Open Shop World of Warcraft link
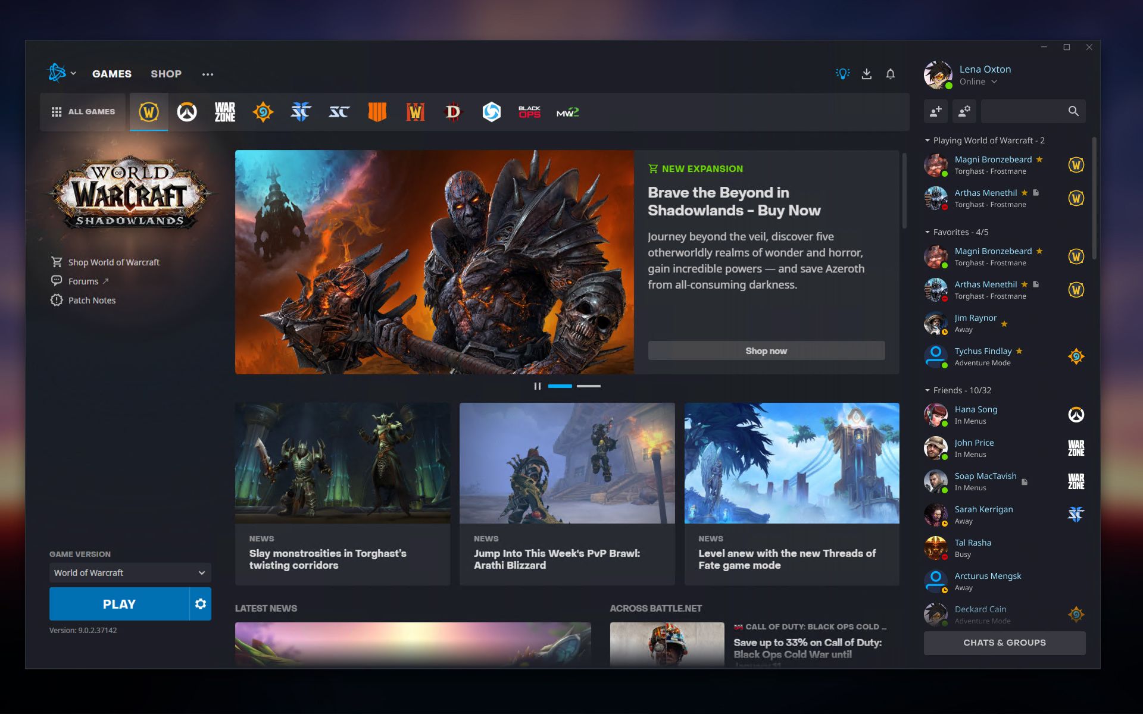This screenshot has width=1143, height=714. click(x=105, y=262)
